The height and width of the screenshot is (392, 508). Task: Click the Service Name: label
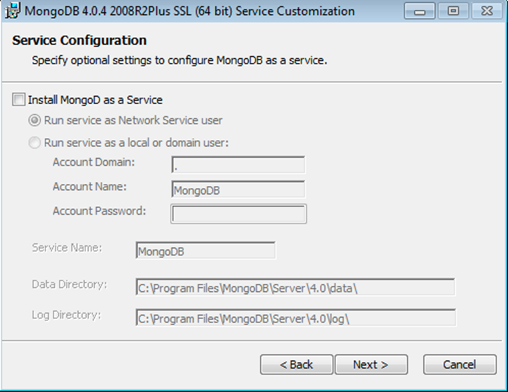(67, 248)
